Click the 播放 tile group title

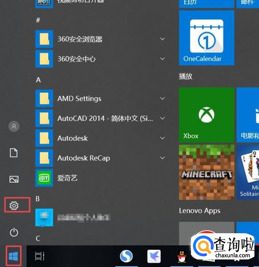[185, 76]
